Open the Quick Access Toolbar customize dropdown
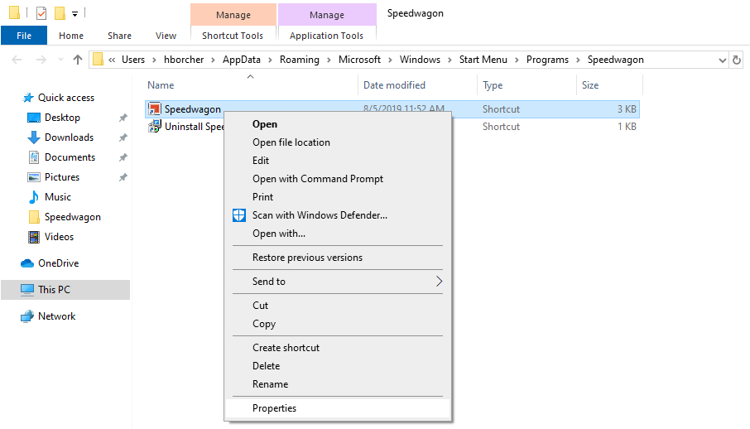 pyautogui.click(x=75, y=13)
